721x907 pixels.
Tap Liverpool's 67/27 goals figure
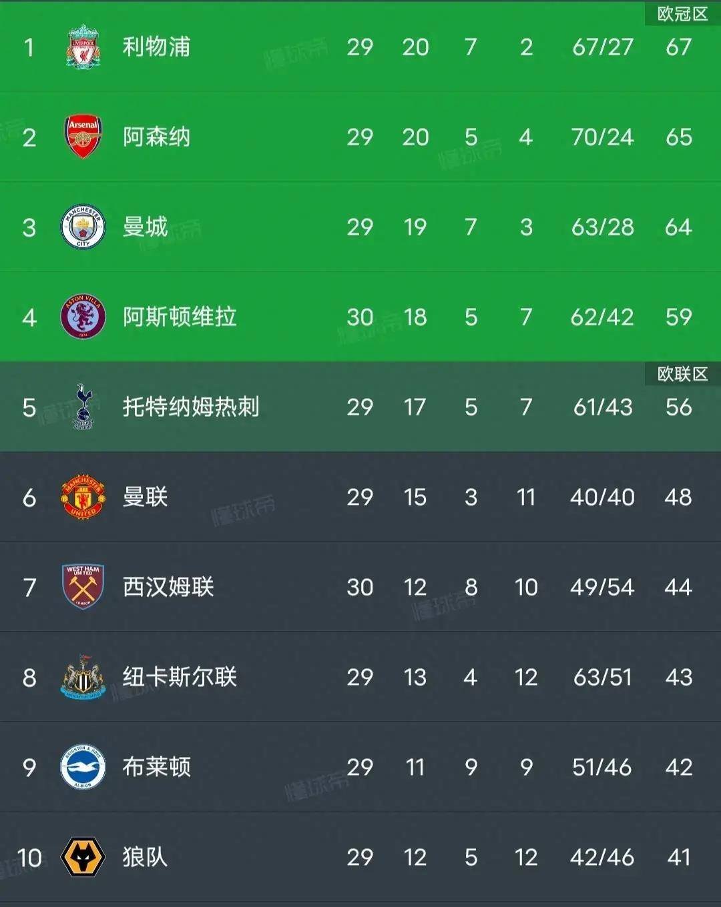[602, 47]
